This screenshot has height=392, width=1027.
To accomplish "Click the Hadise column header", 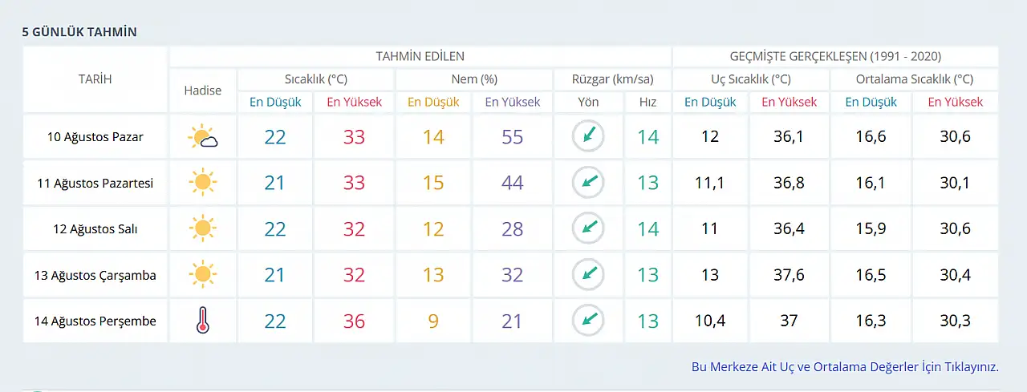I will 203,91.
